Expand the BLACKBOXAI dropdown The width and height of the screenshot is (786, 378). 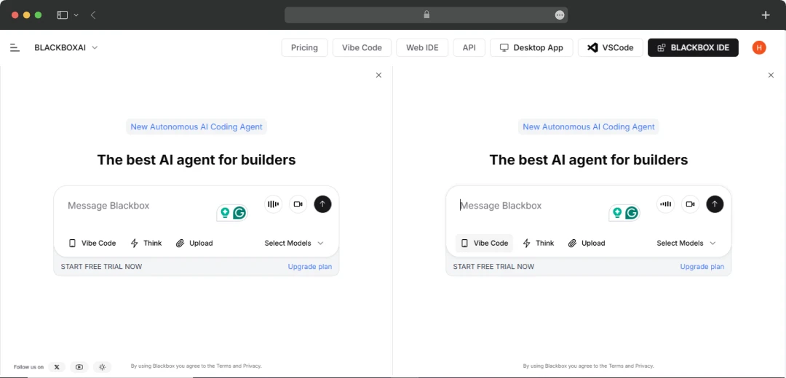click(x=66, y=47)
